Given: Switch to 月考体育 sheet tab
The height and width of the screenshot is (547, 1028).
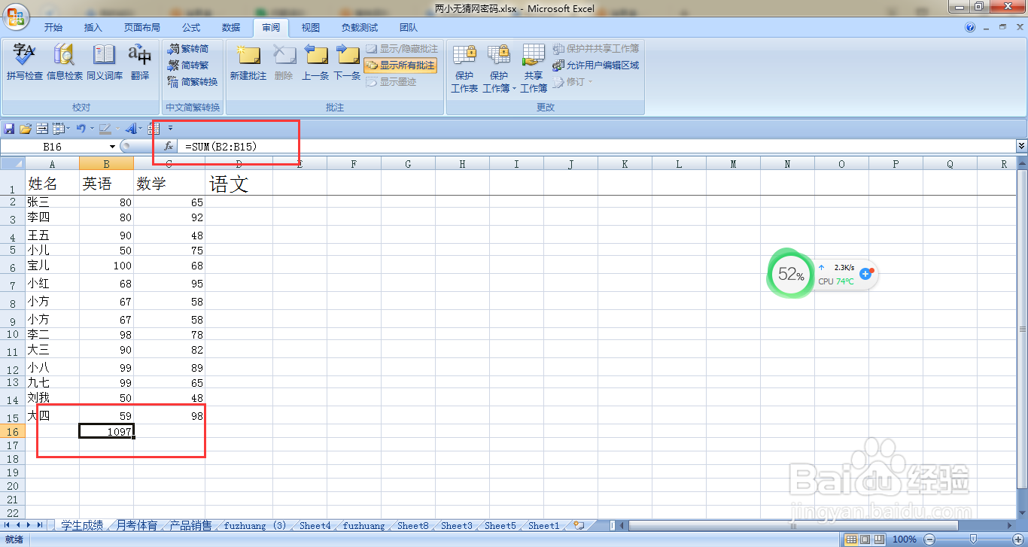Looking at the screenshot, I should tap(137, 525).
